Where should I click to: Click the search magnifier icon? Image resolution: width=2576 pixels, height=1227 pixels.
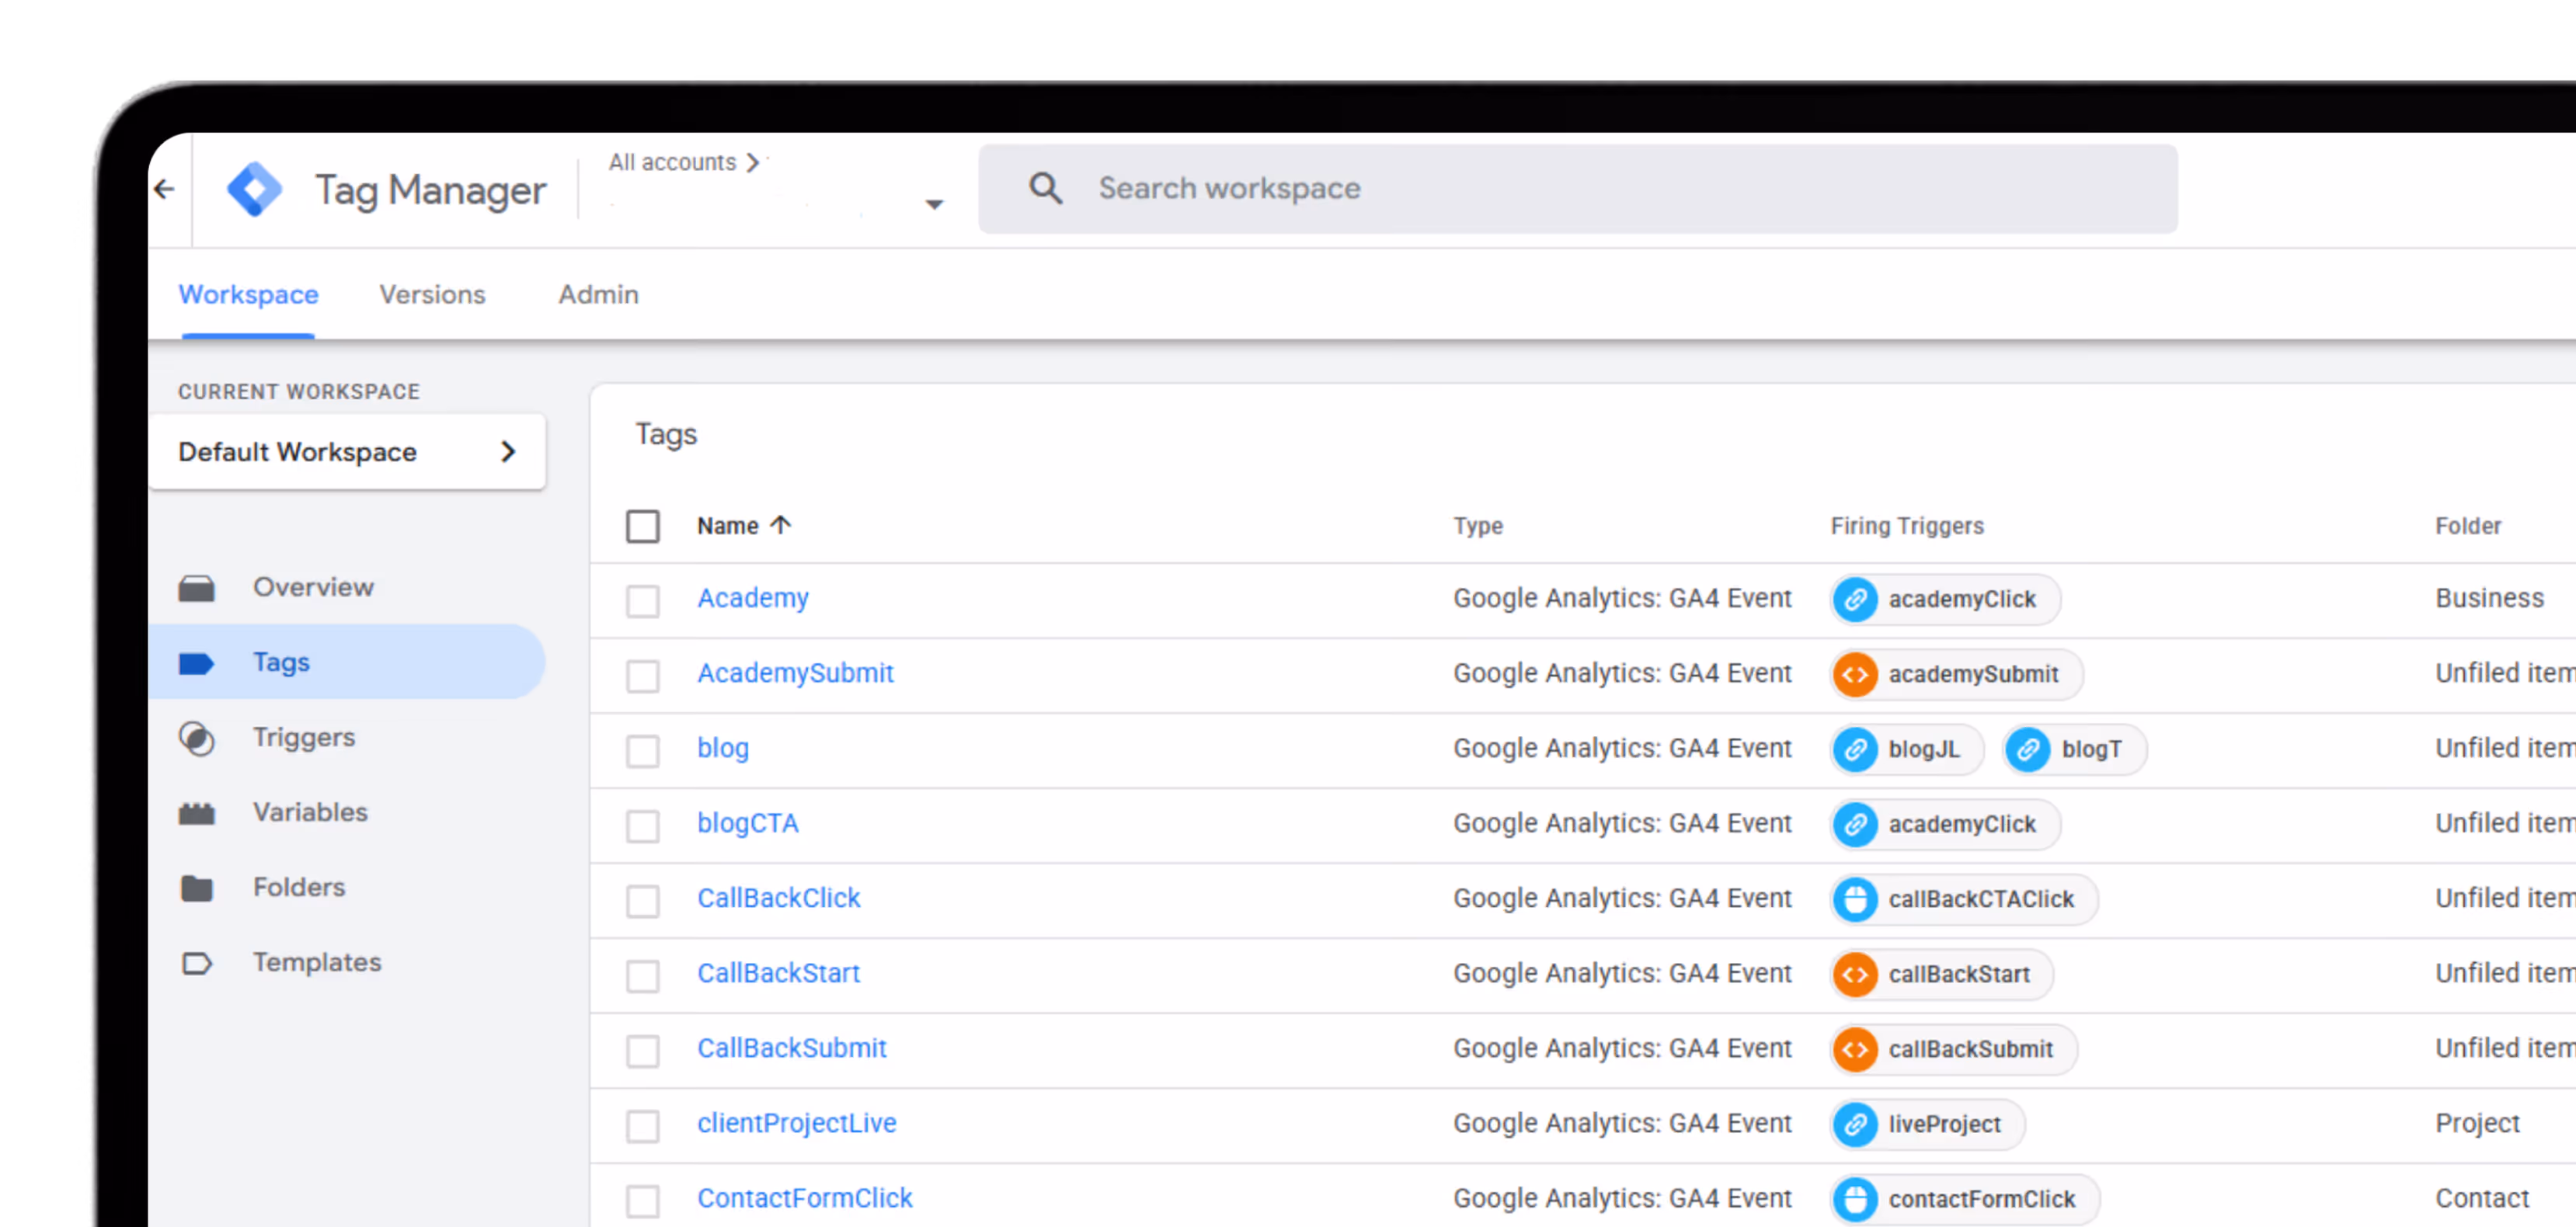pyautogui.click(x=1045, y=188)
